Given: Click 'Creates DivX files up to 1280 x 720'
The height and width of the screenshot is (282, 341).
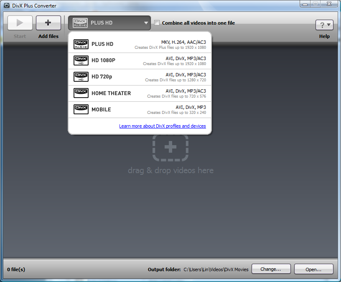Looking at the screenshot, I should [176, 80].
